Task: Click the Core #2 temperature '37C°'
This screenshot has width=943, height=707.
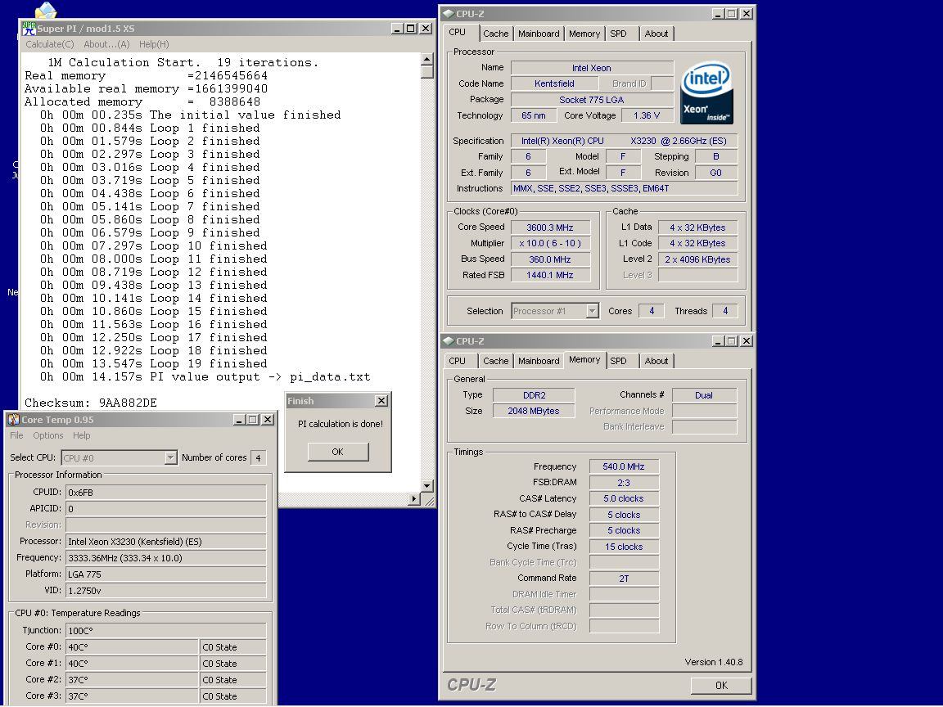Action: click(132, 679)
